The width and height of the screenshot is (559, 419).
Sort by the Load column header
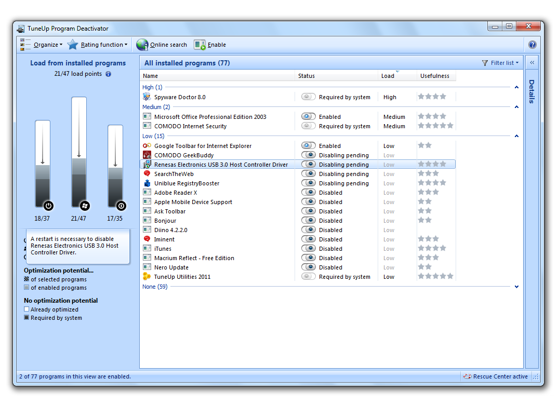(397, 76)
